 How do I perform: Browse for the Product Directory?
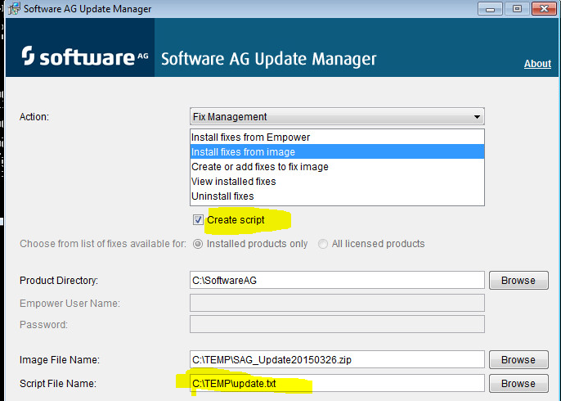pos(518,280)
